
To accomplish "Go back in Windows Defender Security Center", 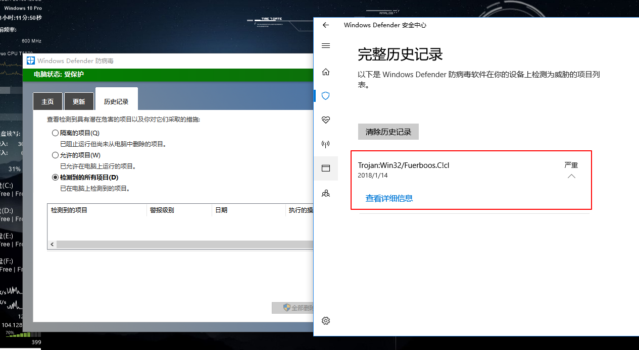I will click(x=326, y=25).
